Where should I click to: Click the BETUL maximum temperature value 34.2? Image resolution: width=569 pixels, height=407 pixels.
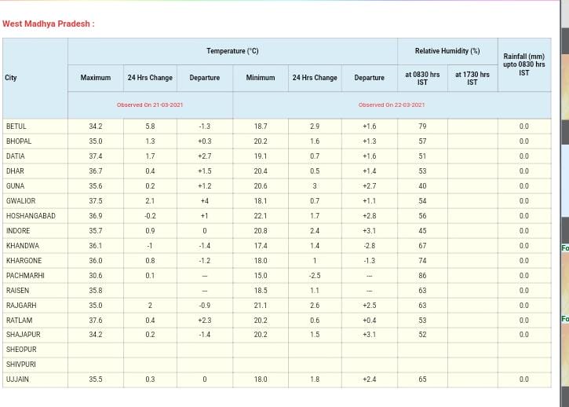(96, 126)
